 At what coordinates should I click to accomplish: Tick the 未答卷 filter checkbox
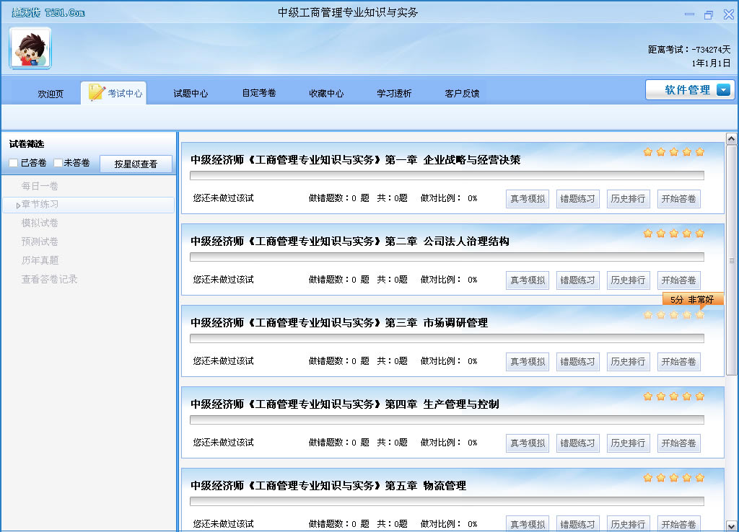click(58, 163)
